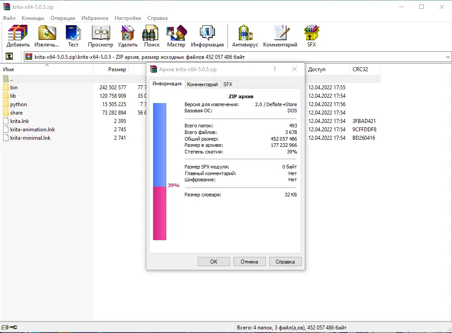Click the WinRAR icon in the main title bar

pos(6,7)
